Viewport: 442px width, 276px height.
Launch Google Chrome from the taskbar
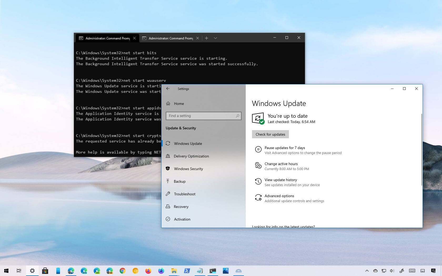tap(122, 271)
